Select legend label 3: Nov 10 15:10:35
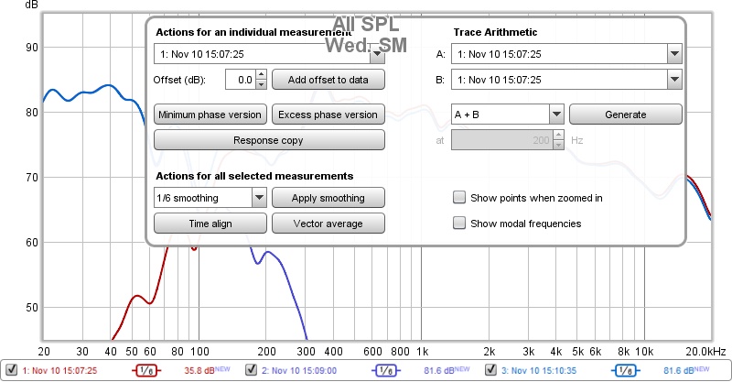 pos(539,371)
